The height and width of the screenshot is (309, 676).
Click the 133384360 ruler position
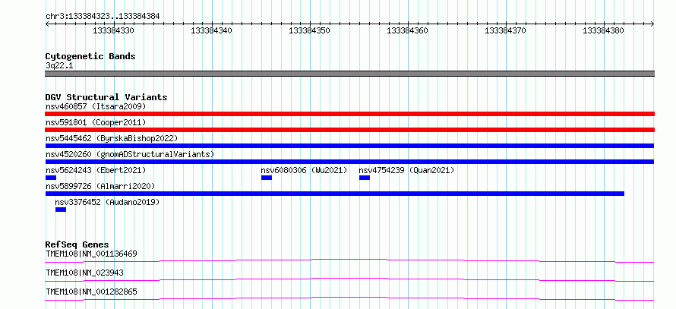point(407,30)
